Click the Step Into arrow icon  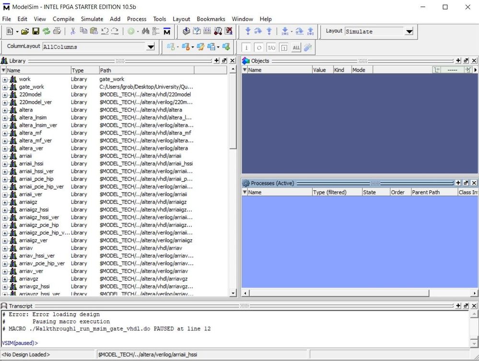(x=248, y=31)
